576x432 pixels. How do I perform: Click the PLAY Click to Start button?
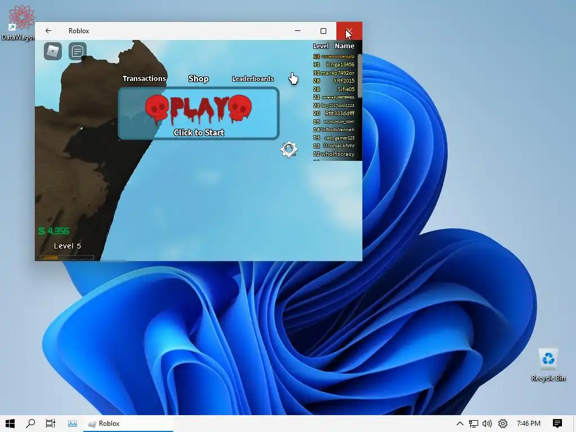tap(199, 114)
